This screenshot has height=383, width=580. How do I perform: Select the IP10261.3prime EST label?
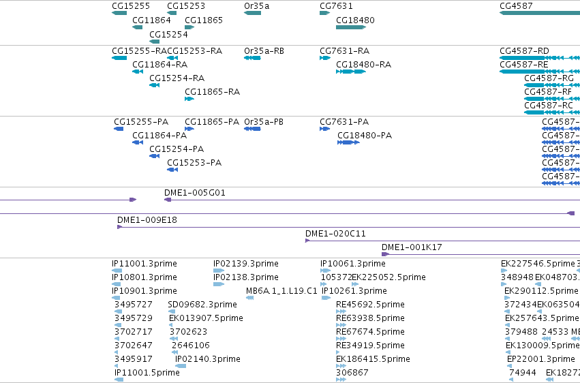tap(354, 291)
